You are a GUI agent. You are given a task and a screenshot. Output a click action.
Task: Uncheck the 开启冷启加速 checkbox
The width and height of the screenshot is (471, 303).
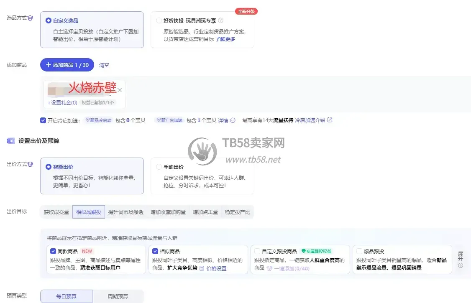point(43,120)
